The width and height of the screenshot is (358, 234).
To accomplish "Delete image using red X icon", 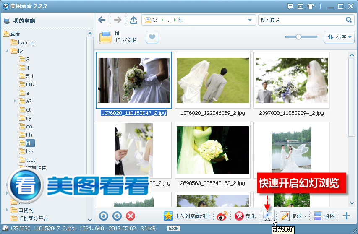I will (x=131, y=216).
